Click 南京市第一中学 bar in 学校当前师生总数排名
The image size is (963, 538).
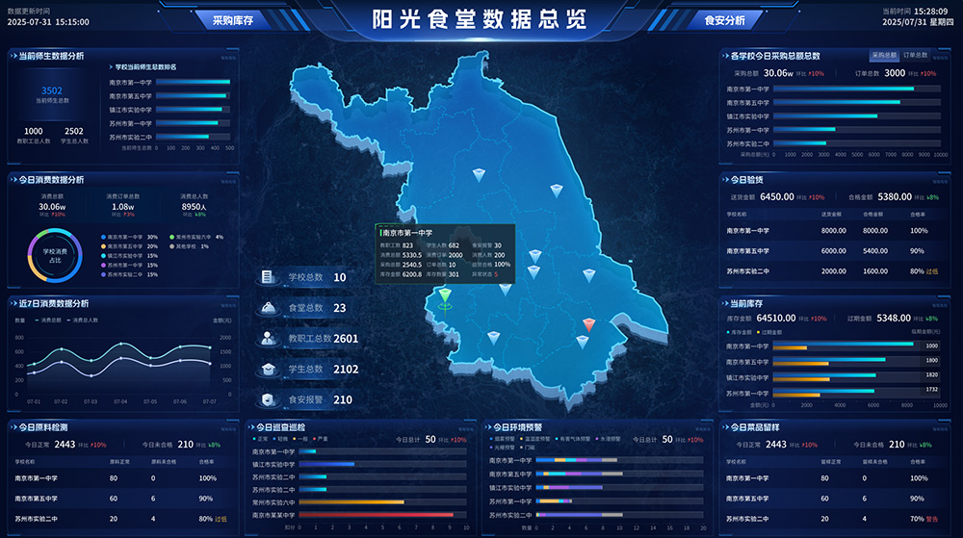coord(191,82)
